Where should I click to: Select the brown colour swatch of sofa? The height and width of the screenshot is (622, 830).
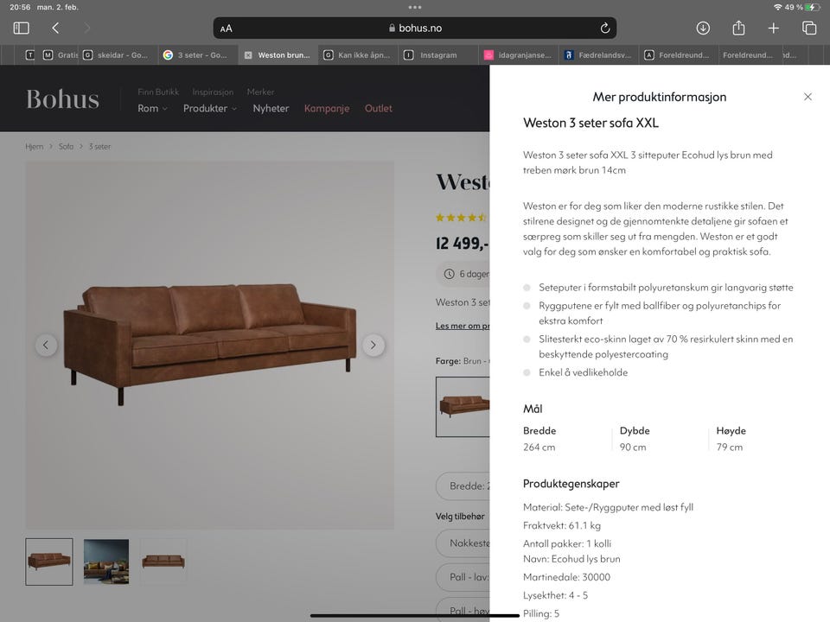pyautogui.click(x=463, y=407)
